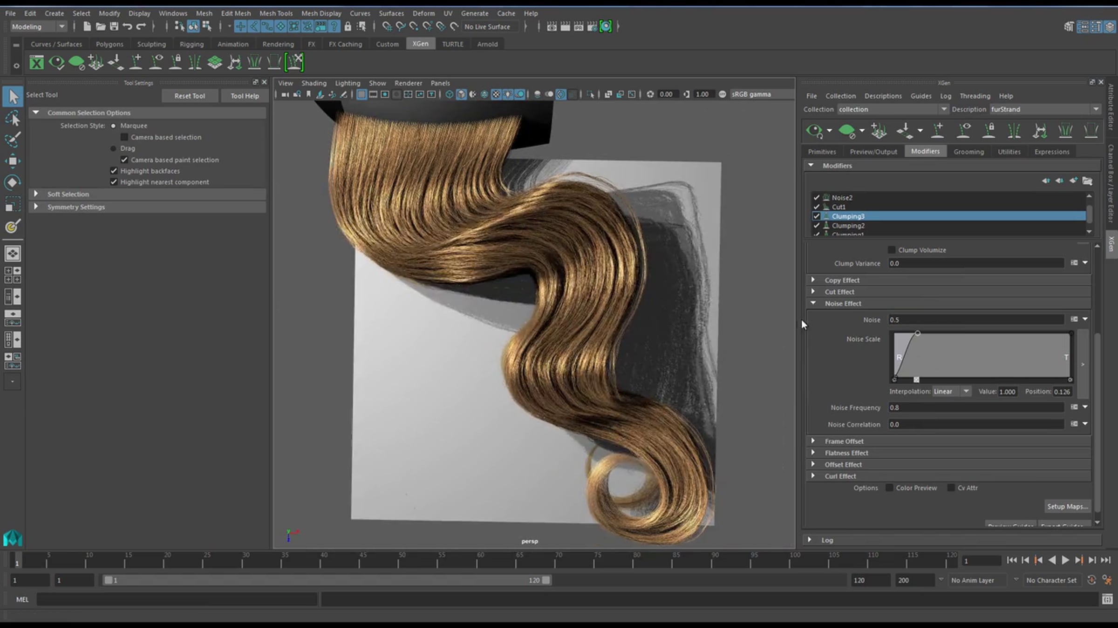Choose the Scale tool in toolbox
1118x628 pixels.
13,204
